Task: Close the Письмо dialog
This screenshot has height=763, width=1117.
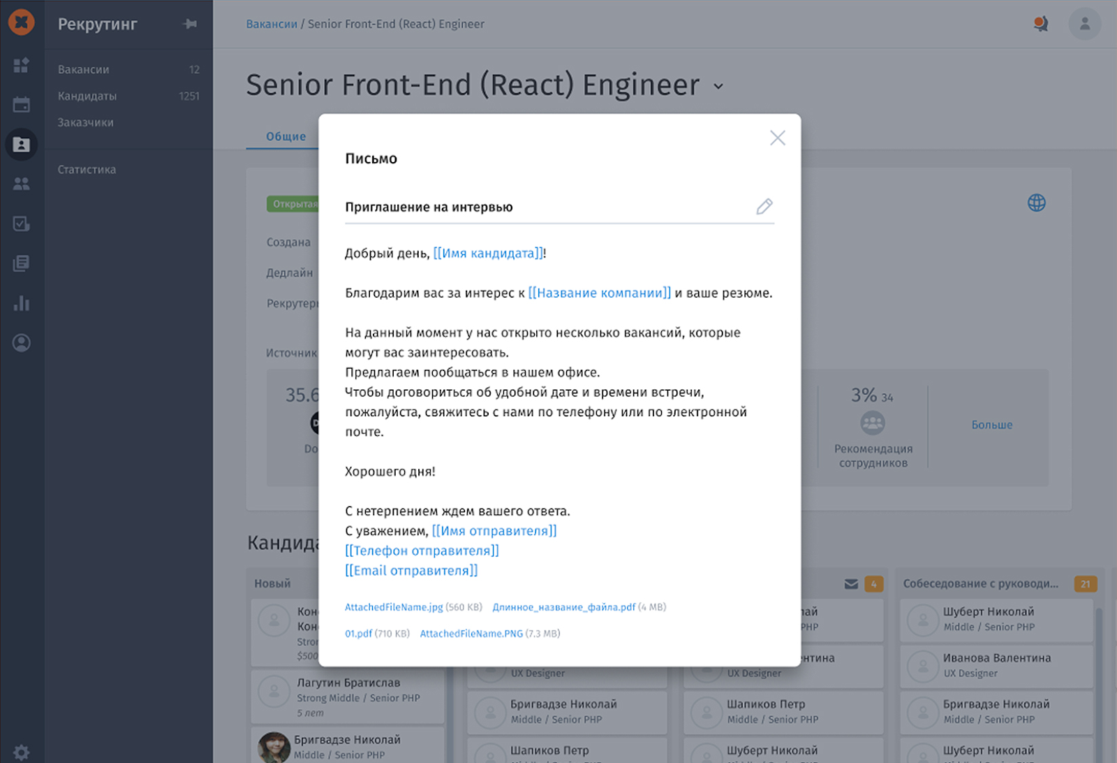Action: pyautogui.click(x=777, y=138)
